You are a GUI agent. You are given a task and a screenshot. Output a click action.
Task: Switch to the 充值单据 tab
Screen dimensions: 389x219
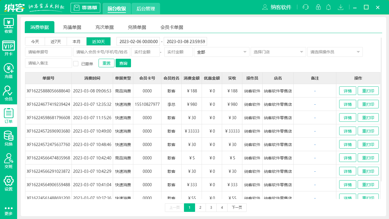(72, 27)
